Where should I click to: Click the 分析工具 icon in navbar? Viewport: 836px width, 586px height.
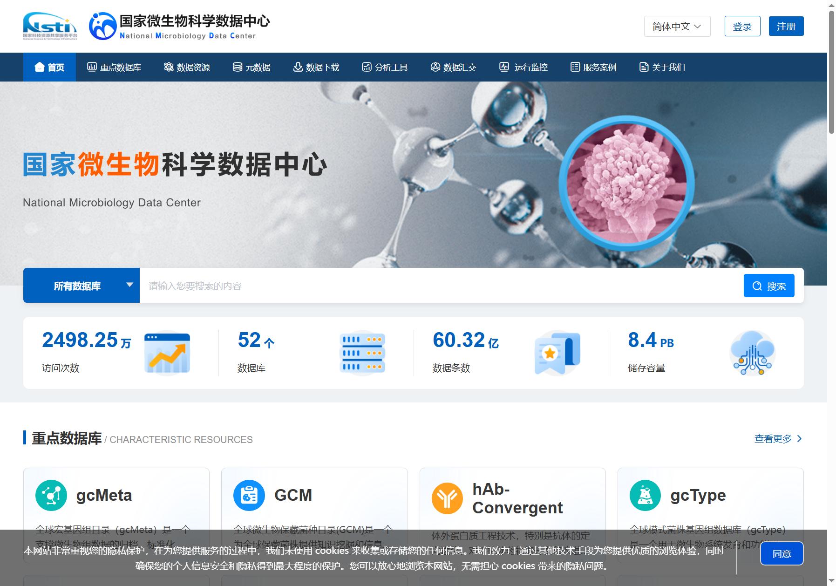[x=367, y=67]
